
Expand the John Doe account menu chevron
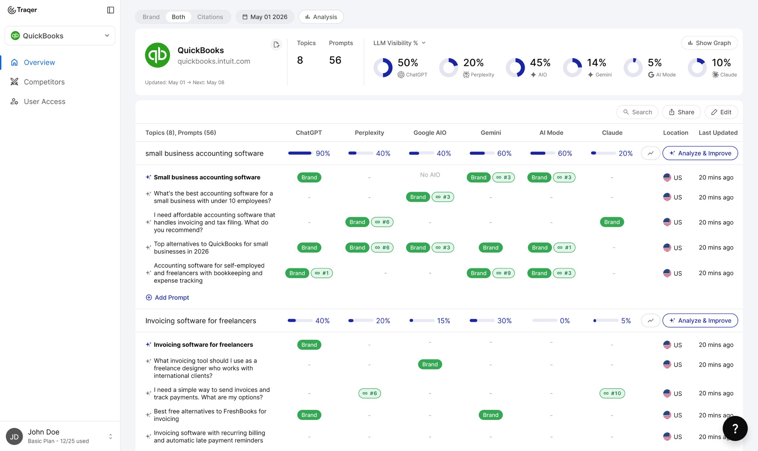pyautogui.click(x=110, y=436)
